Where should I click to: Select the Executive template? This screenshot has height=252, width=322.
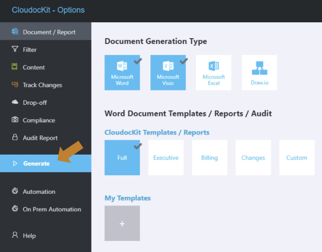click(166, 158)
